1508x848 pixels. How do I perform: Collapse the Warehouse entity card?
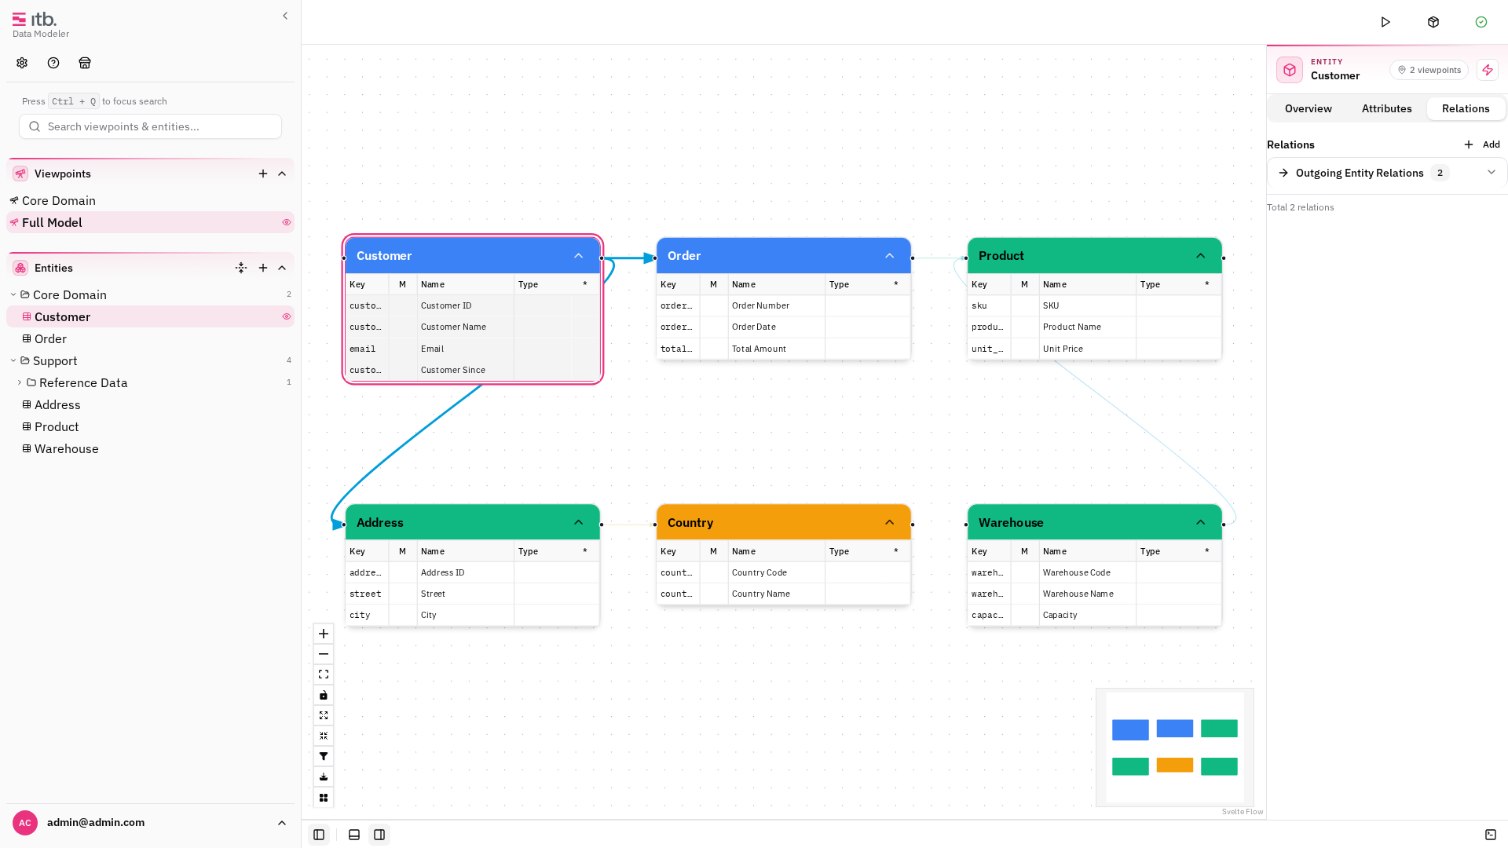[1200, 522]
